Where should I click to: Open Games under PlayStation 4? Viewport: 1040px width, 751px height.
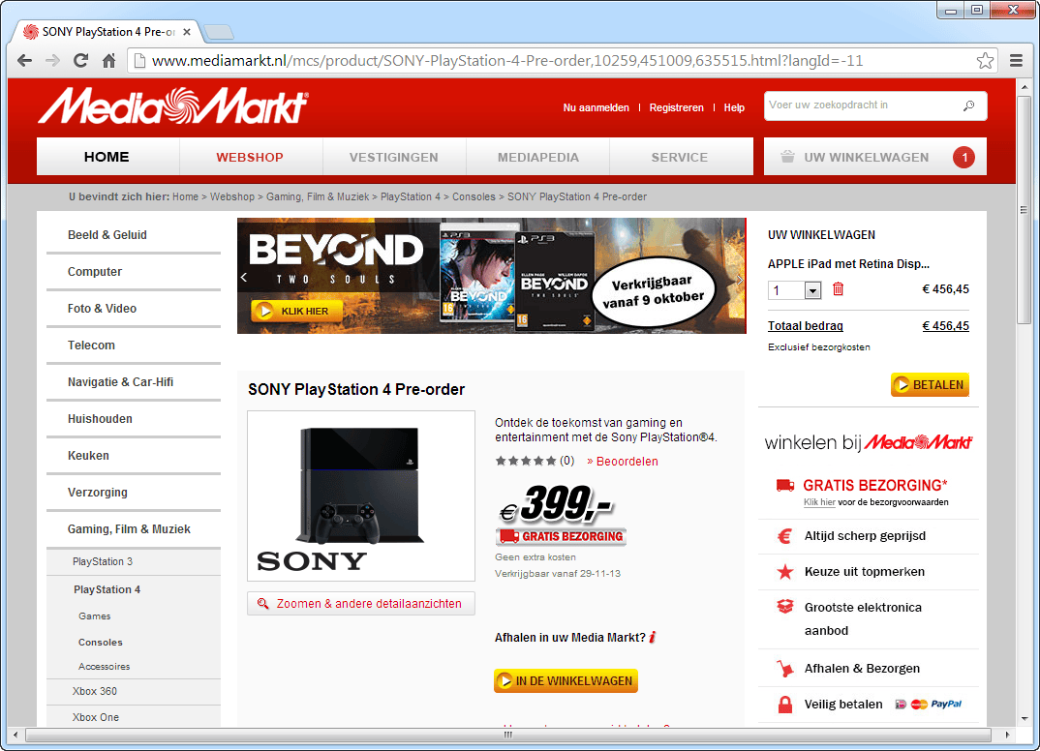click(x=94, y=616)
